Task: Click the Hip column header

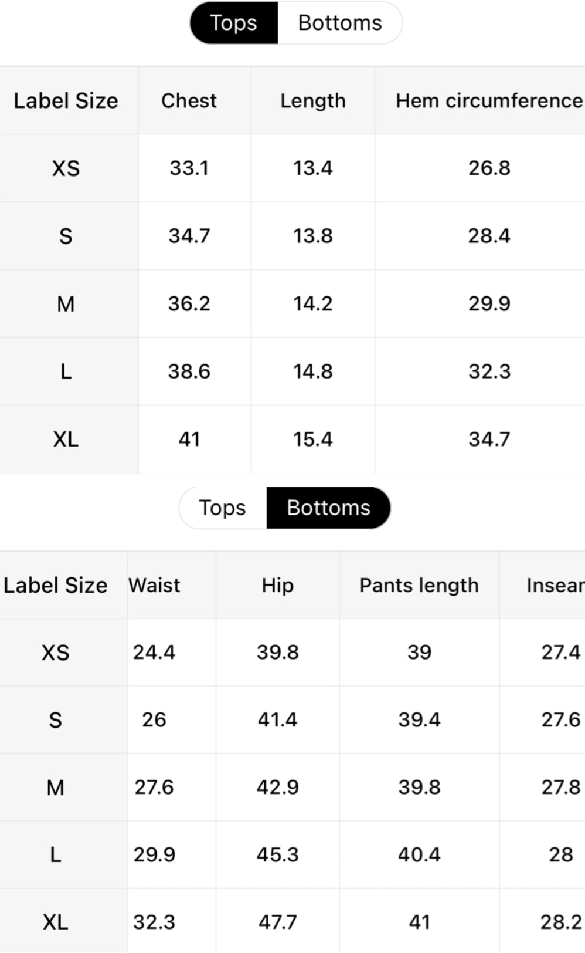Action: pos(277,585)
